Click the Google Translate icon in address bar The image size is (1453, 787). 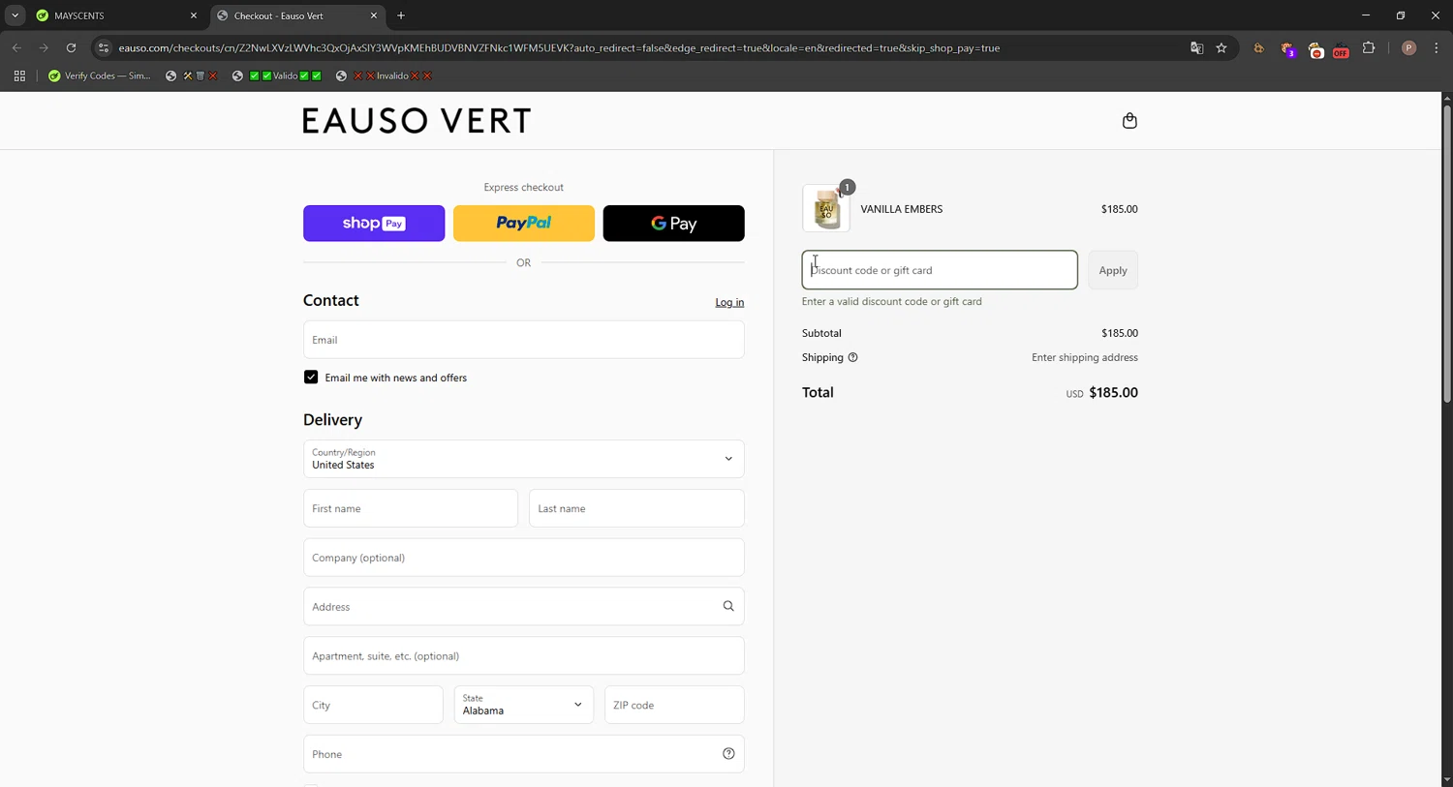click(x=1196, y=47)
